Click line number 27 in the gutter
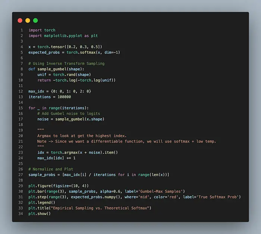Viewport: 261px width, 234px height. coord(21,174)
